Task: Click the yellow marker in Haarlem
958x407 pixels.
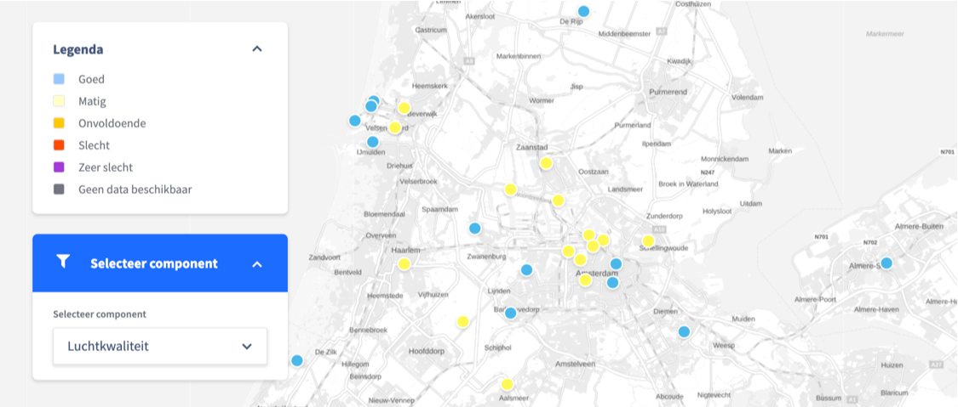Action: (404, 264)
